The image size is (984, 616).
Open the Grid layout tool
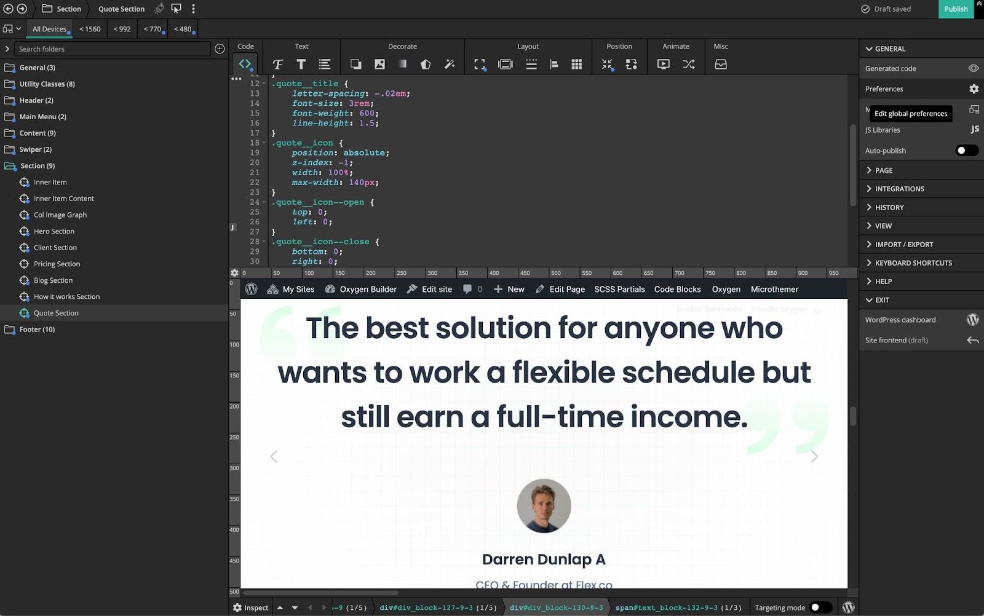[x=576, y=64]
